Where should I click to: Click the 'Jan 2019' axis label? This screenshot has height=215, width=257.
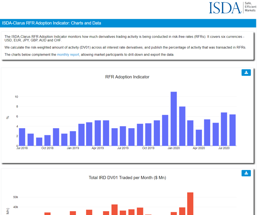click(x=73, y=148)
